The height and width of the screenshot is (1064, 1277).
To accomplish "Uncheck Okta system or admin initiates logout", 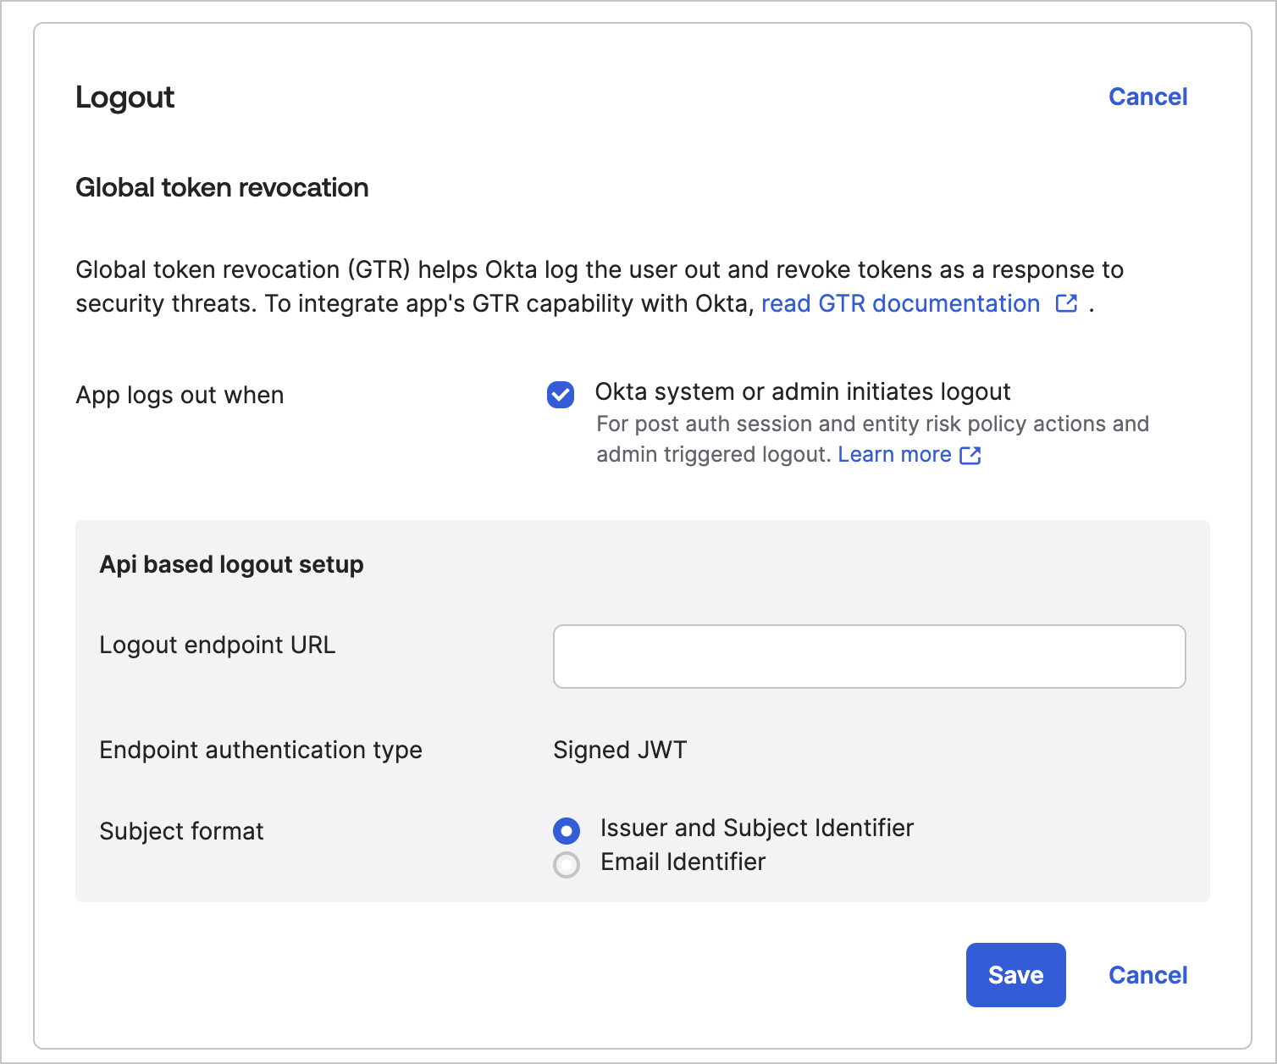I will point(560,395).
